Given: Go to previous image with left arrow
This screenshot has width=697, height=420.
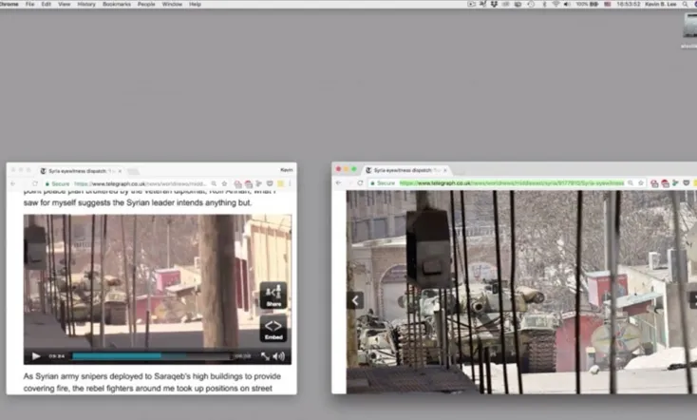Looking at the screenshot, I should coord(356,300).
